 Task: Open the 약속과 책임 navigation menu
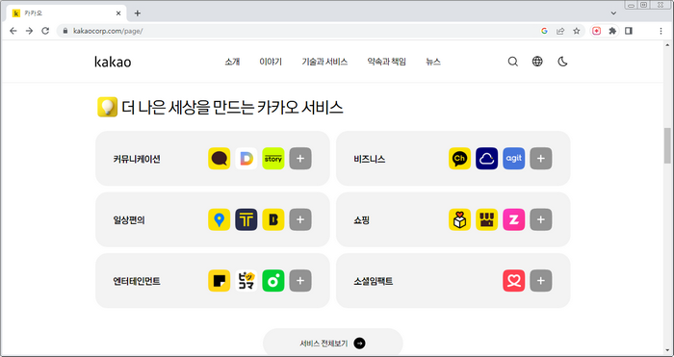click(x=386, y=62)
